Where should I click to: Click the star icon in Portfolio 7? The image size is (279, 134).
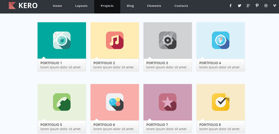pos(168,102)
